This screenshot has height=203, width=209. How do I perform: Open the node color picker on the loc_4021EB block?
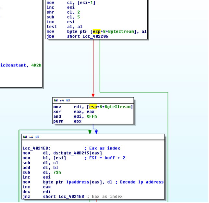pyautogui.click(x=25, y=137)
